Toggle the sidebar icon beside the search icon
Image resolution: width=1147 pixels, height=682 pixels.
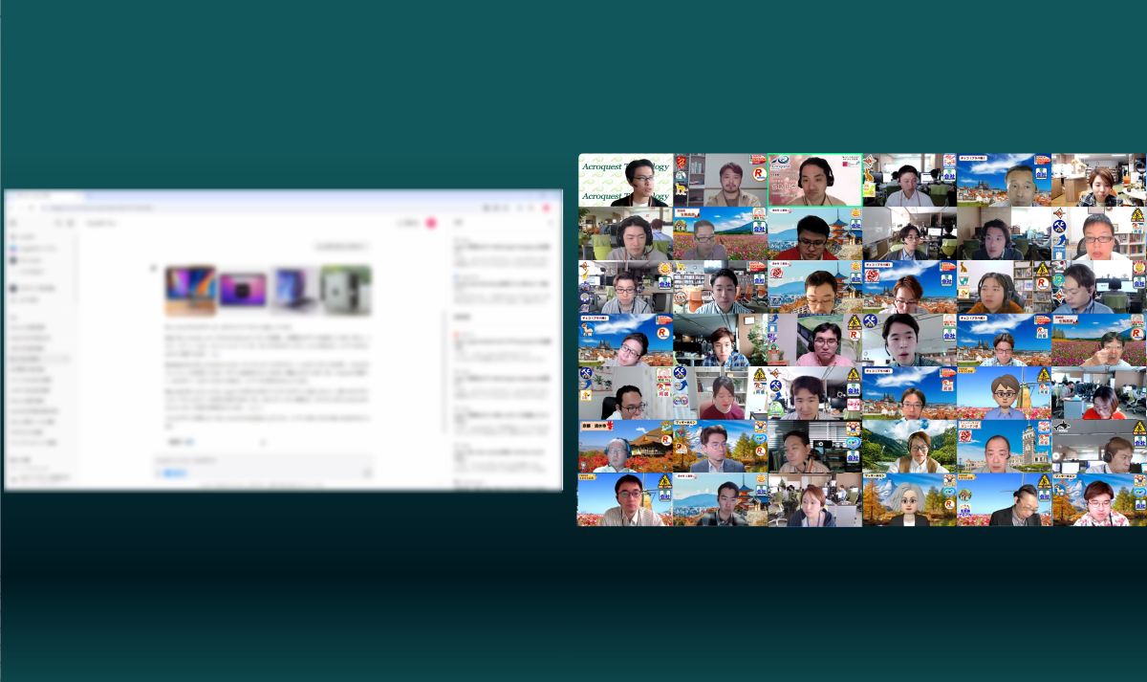[70, 223]
